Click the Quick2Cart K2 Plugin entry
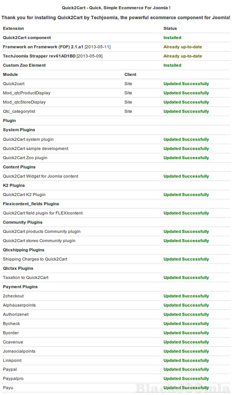The height and width of the screenshot is (395, 232). pyautogui.click(x=24, y=195)
